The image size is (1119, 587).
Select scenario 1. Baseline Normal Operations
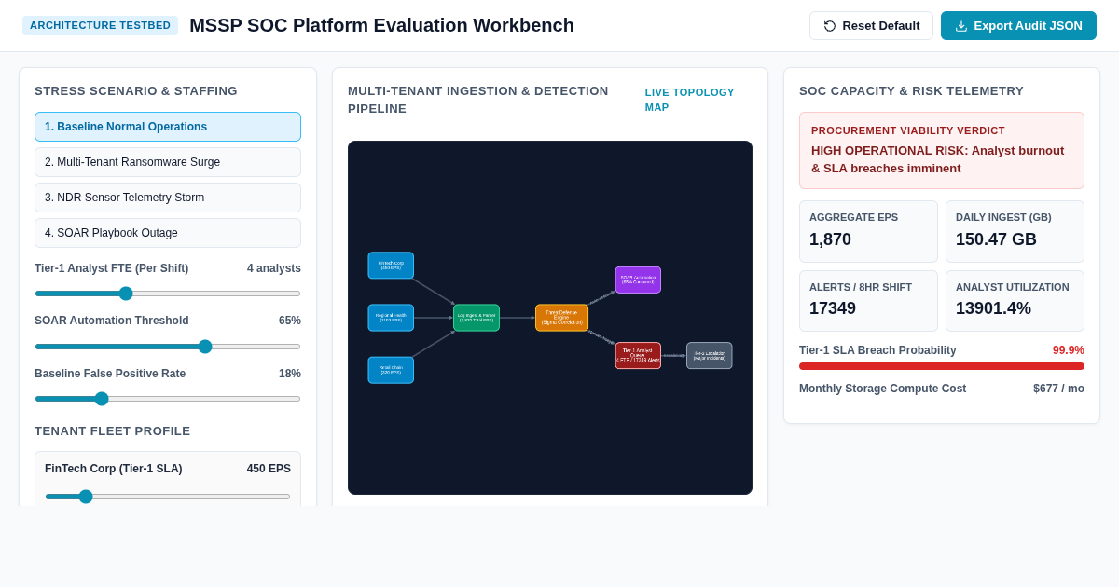168,127
